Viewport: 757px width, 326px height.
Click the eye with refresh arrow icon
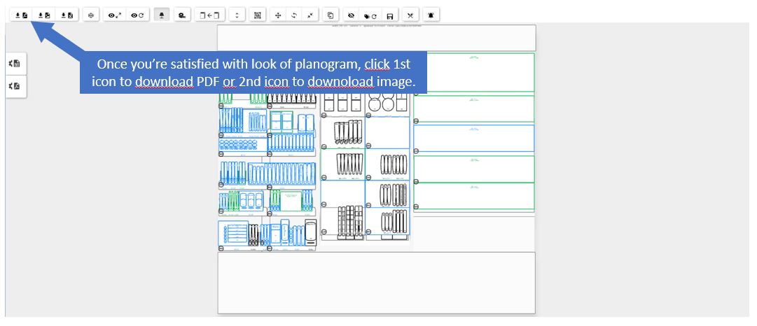click(x=137, y=15)
